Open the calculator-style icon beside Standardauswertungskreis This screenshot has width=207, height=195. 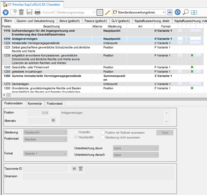(x=170, y=12)
